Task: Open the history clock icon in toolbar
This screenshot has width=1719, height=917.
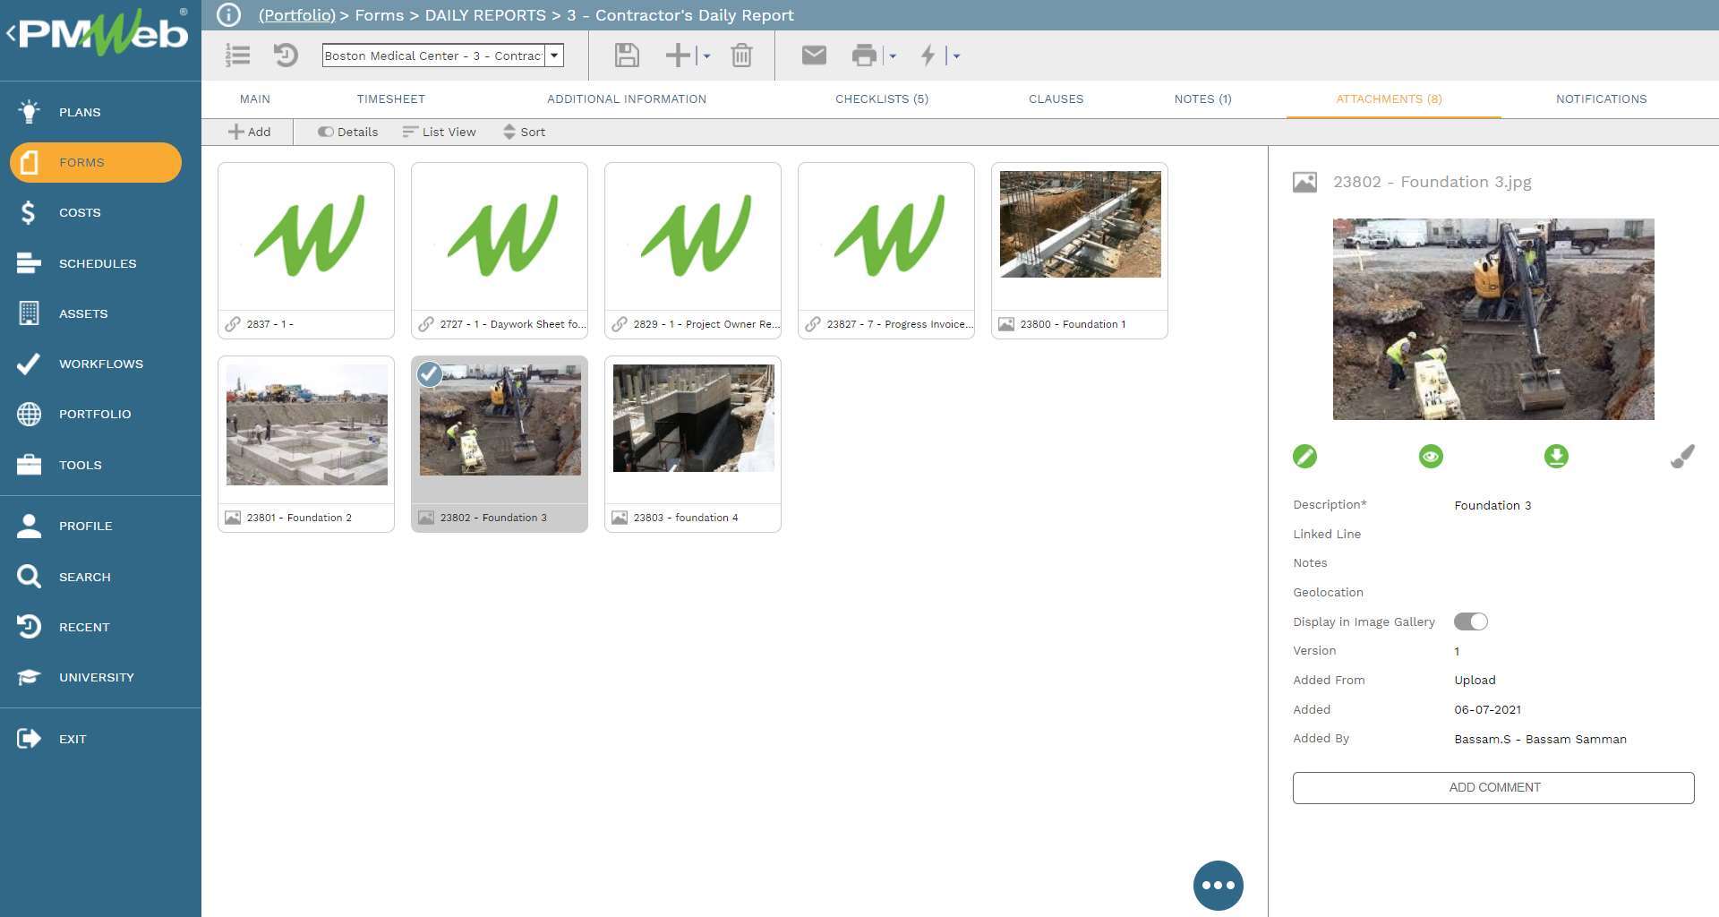Action: click(x=286, y=56)
